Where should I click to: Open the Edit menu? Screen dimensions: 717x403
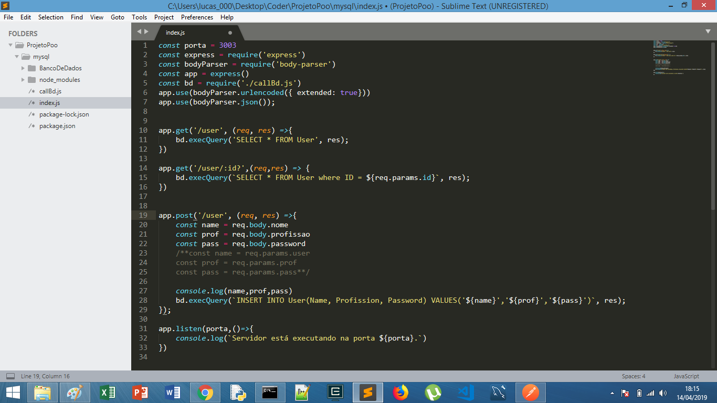(26, 17)
